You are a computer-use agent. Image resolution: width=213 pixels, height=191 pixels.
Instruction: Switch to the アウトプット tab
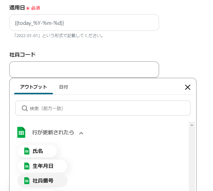(34, 87)
